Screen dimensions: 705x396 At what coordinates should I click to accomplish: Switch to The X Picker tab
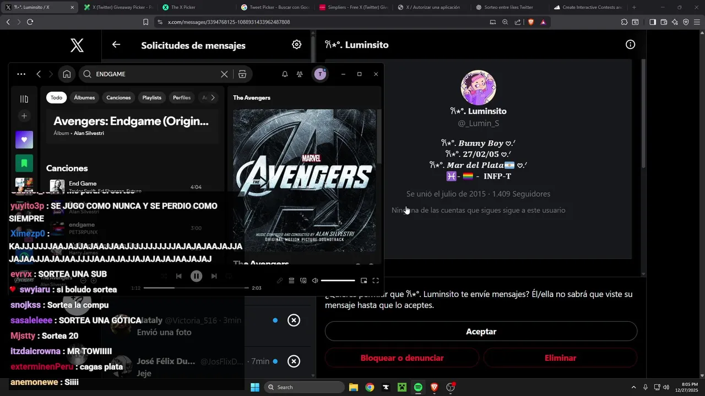point(196,7)
